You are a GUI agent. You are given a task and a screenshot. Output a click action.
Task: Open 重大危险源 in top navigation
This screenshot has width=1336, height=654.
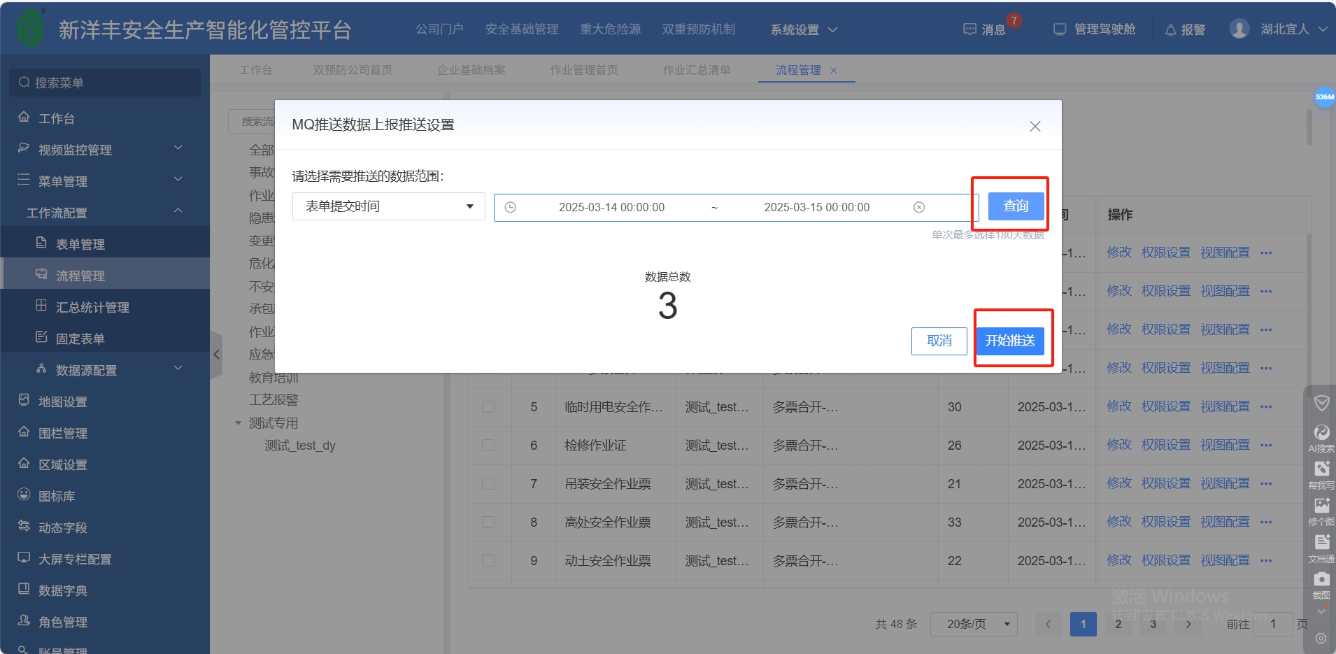pos(610,29)
